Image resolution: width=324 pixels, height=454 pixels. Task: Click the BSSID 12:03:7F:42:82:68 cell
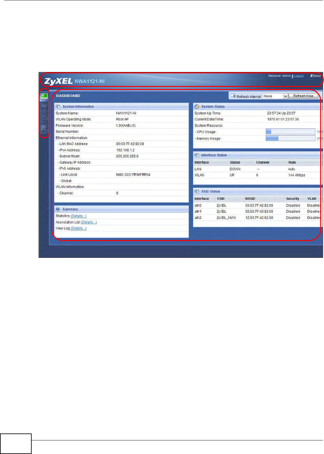coord(259,218)
